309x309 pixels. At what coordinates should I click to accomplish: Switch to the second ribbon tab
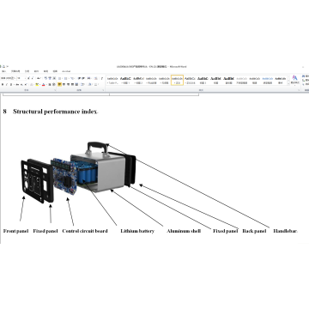pyautogui.click(x=15, y=71)
